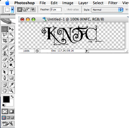Open the Apple menu
The width and height of the screenshot is (129, 128).
point(7,3)
